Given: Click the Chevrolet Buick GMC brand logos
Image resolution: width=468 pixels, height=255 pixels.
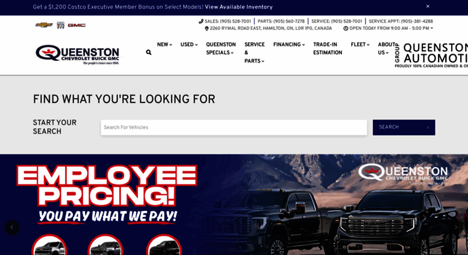Looking at the screenshot, I should click(x=60, y=25).
